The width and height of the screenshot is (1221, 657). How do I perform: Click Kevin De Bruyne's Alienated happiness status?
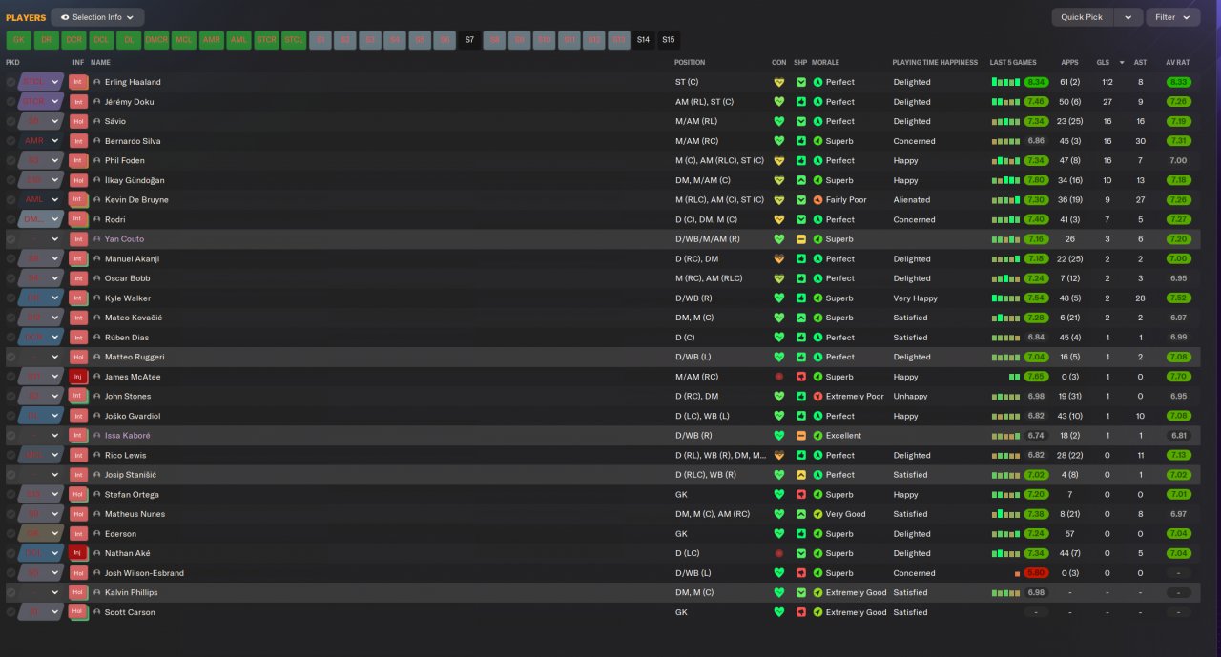tap(912, 200)
